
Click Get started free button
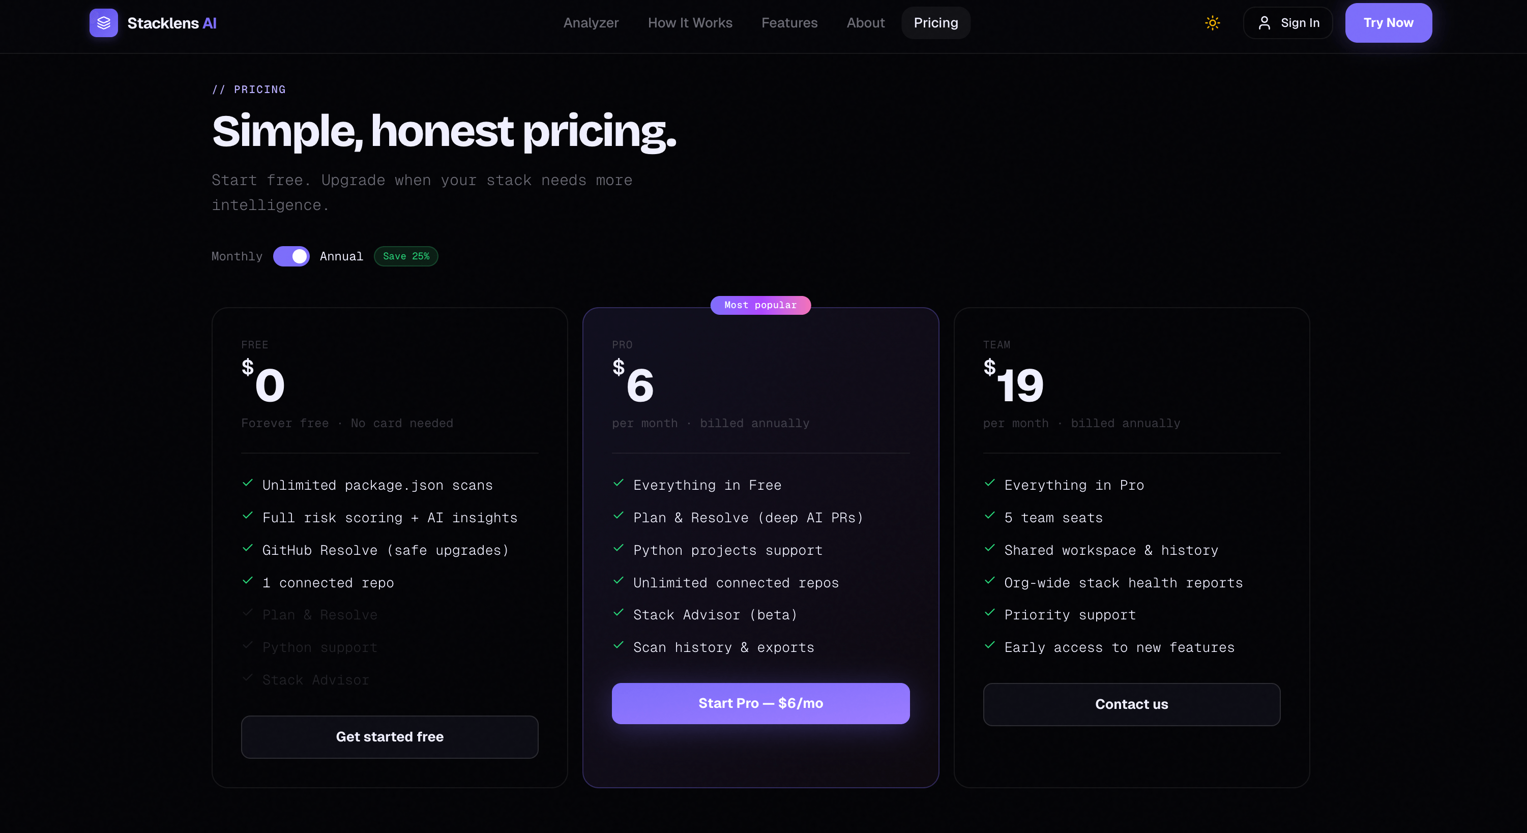(390, 736)
